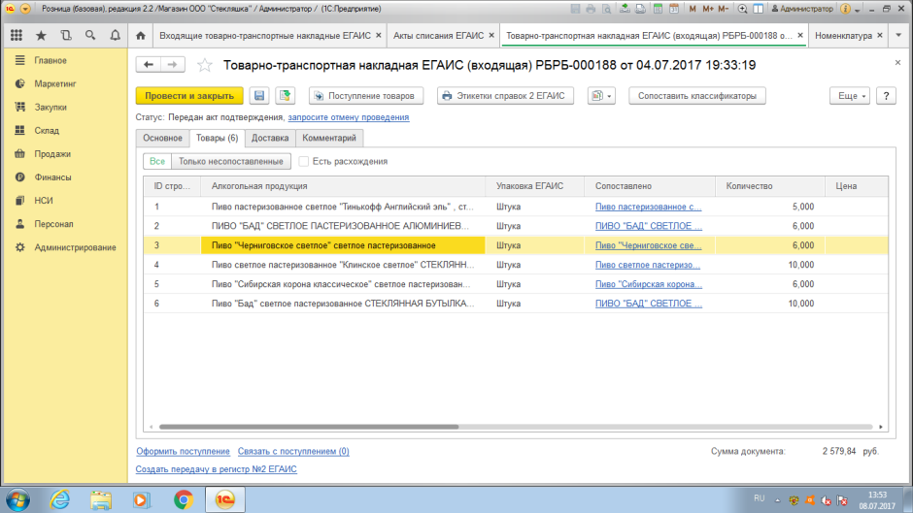The height and width of the screenshot is (513, 913).
Task: Click the post document icon button
Action: click(x=285, y=96)
